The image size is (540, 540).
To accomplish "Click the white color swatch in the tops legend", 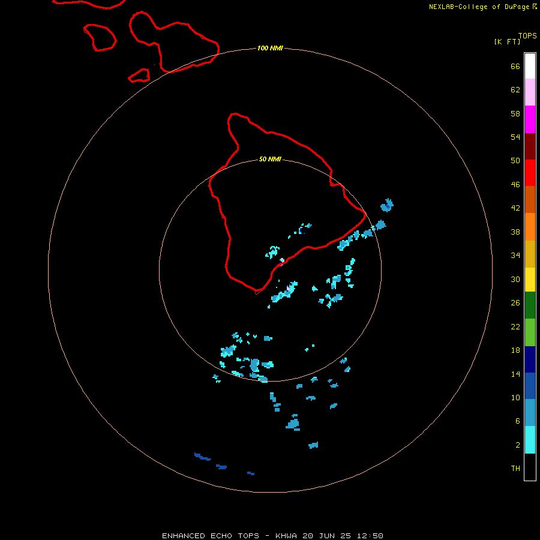I will point(530,66).
